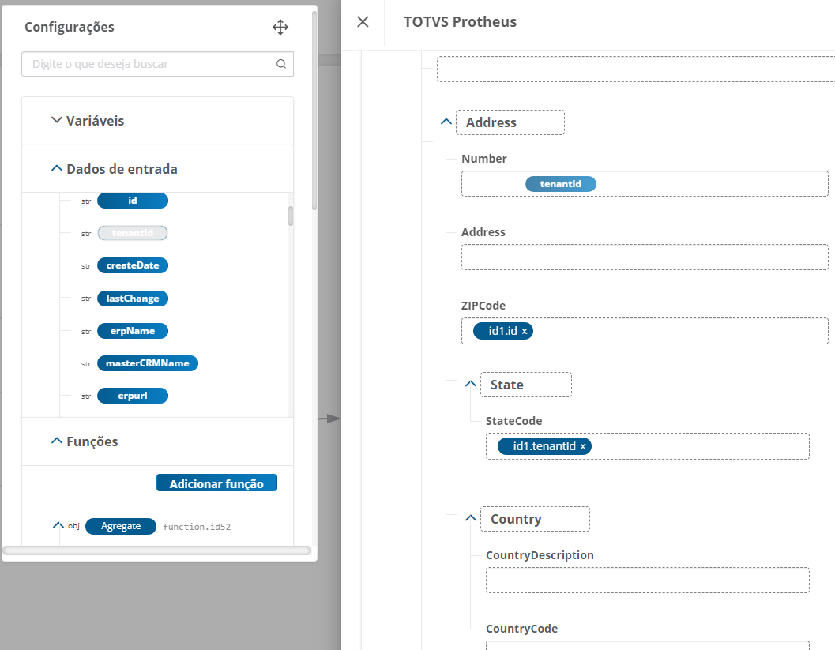
Task: Click the CountryCode field label
Action: pos(522,629)
